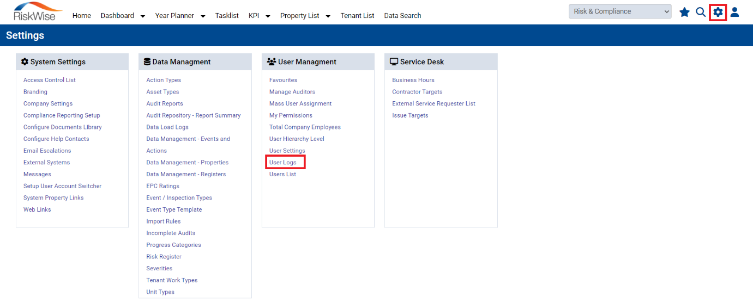Expand the Property List menu arrow
This screenshot has height=303, width=753.
click(328, 16)
